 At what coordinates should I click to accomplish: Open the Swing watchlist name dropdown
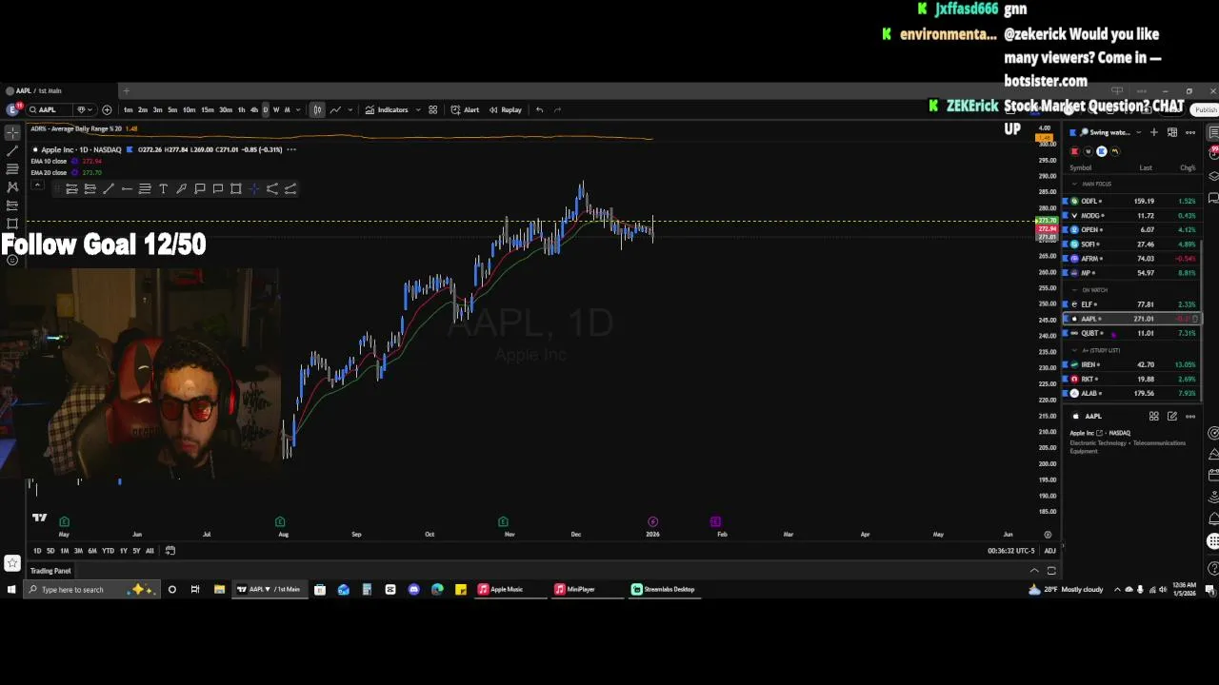(x=1109, y=132)
